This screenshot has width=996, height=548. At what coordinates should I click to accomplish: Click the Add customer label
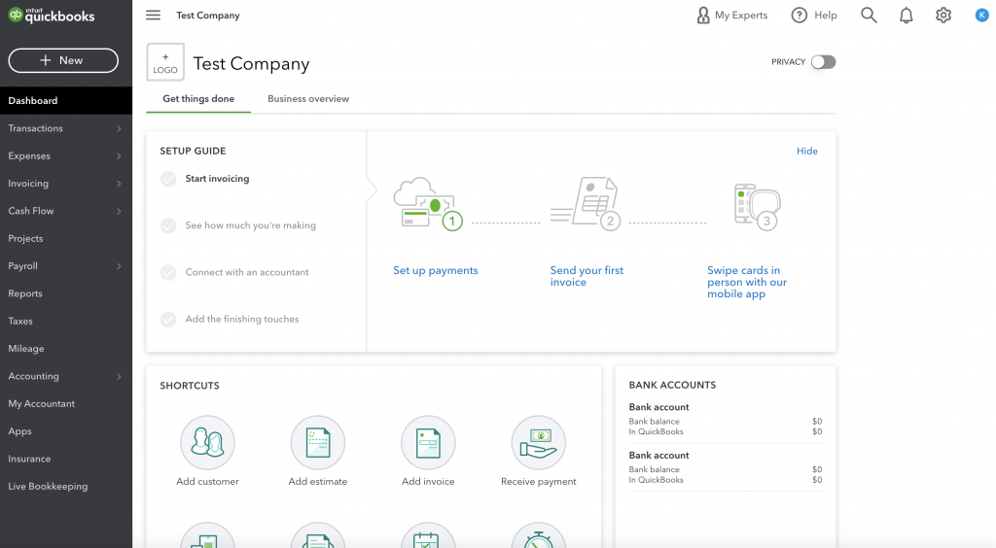coord(208,481)
